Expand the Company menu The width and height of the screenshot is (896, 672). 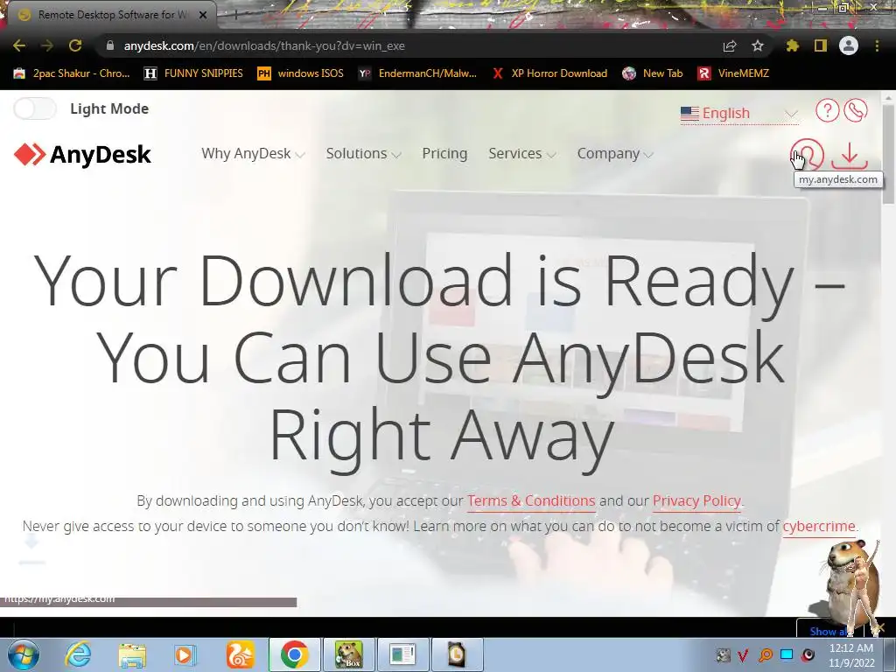tap(615, 154)
